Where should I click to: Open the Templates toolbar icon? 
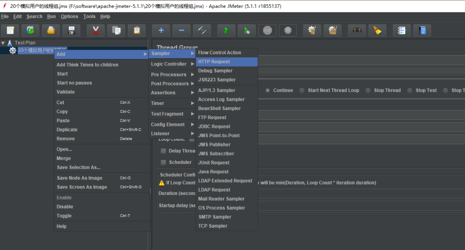[30, 30]
